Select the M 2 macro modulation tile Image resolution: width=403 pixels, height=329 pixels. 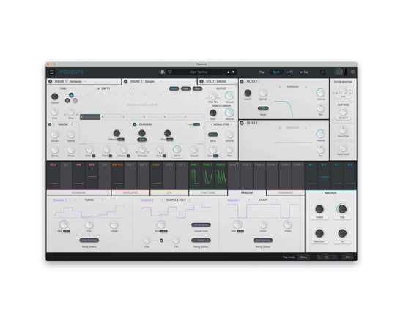(x=324, y=175)
